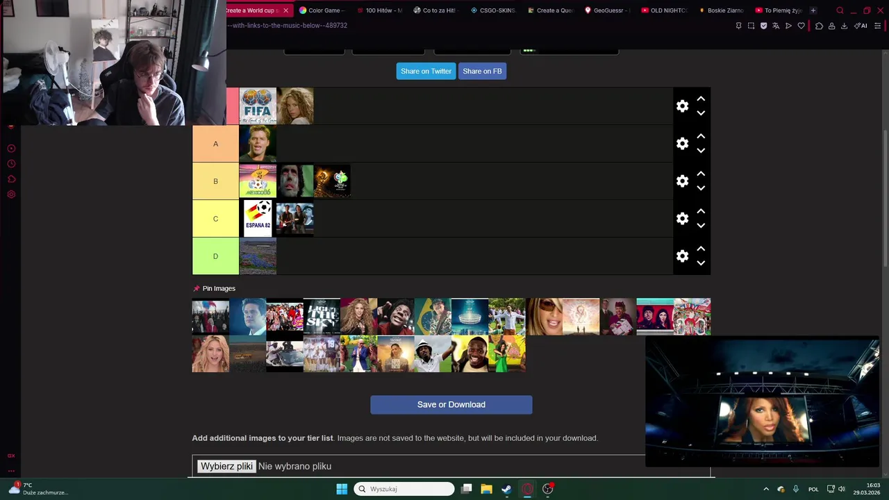Close the Create a World cup tab
This screenshot has width=889, height=500.
(x=285, y=10)
